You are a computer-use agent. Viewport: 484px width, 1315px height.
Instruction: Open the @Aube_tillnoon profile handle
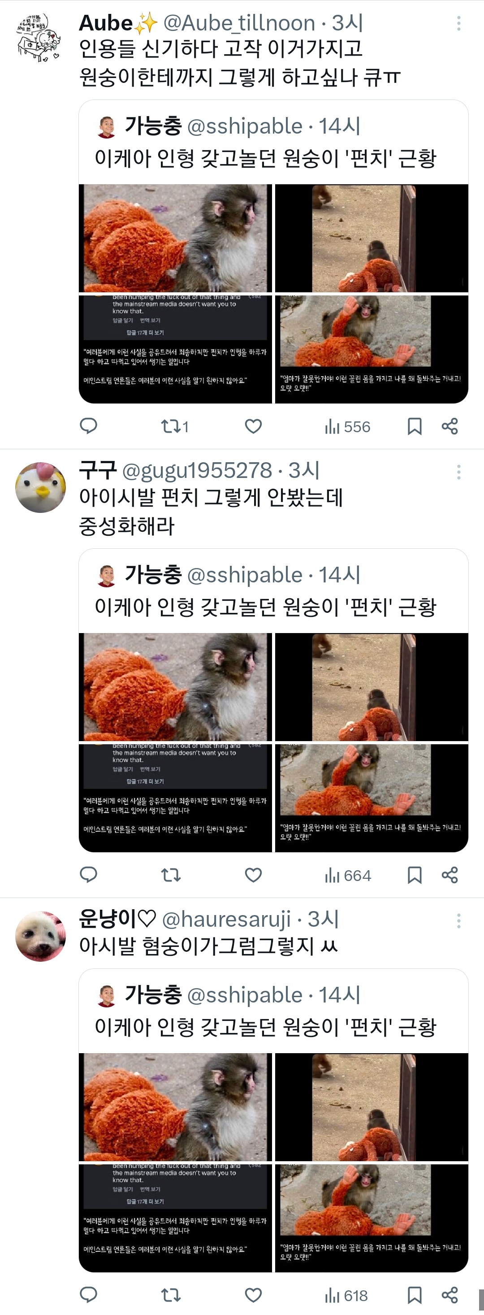pos(239,23)
